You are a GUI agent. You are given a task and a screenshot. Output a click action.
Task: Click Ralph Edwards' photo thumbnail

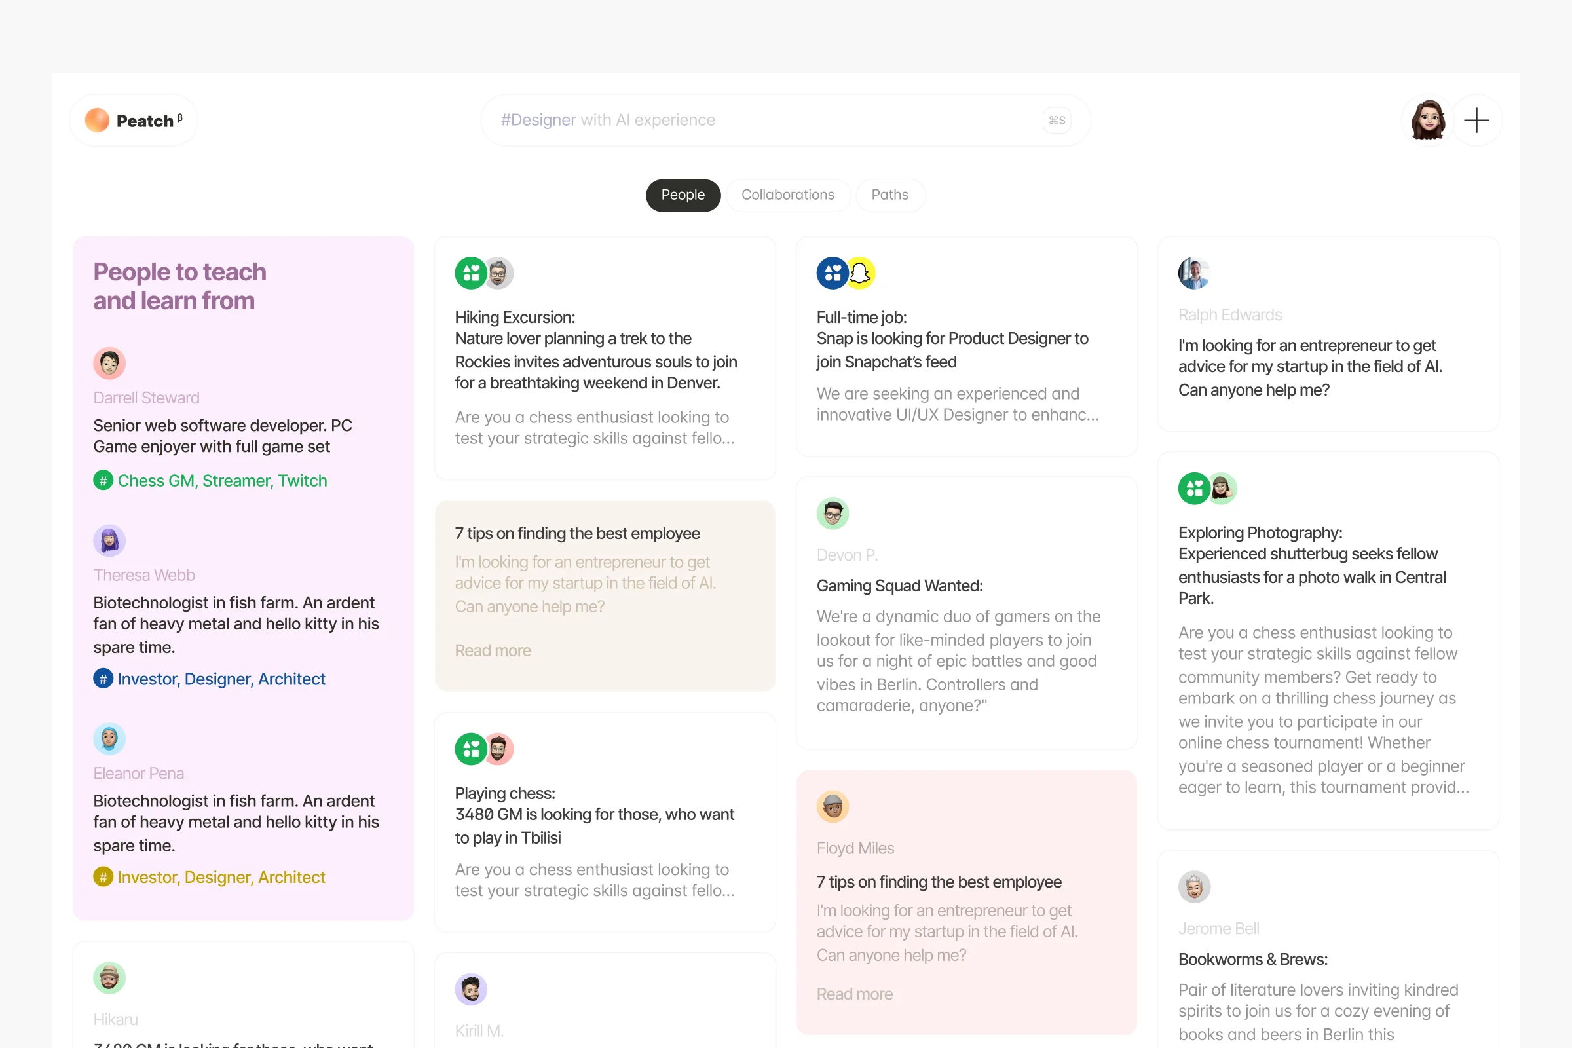click(x=1193, y=272)
